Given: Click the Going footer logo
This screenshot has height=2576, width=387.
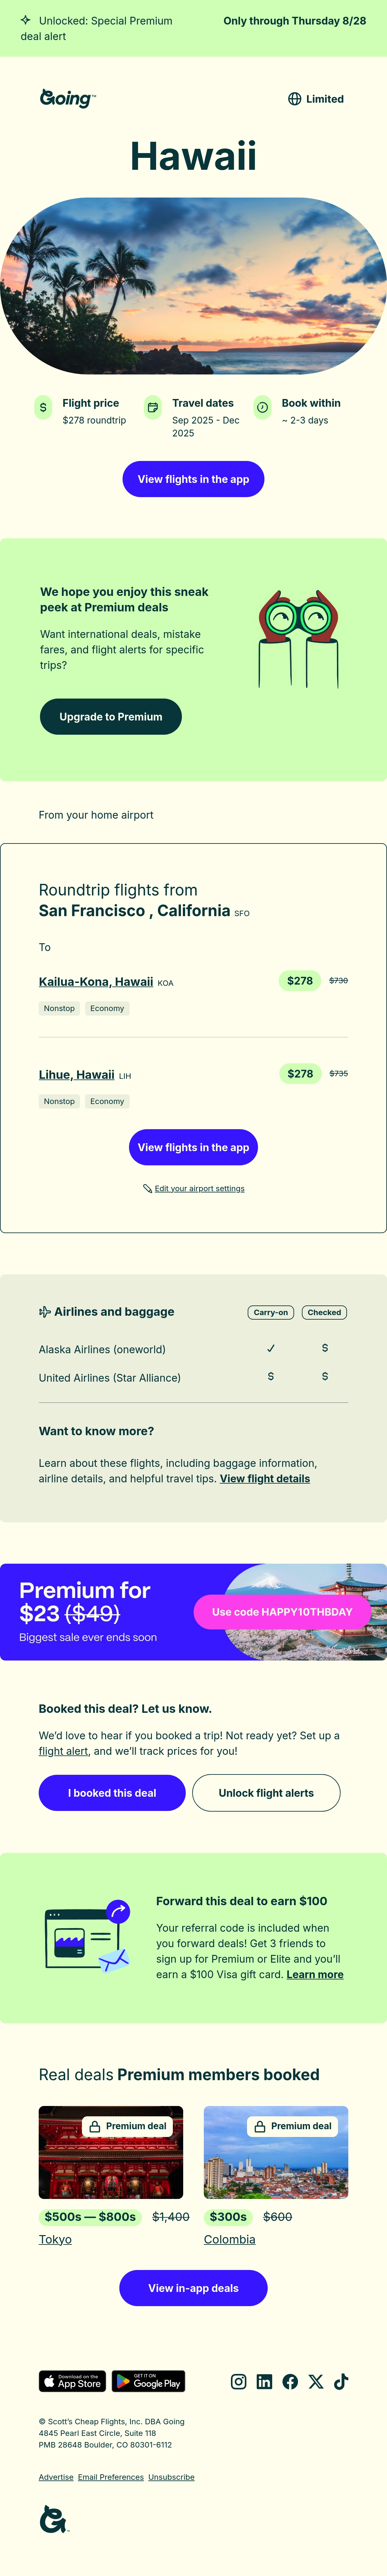Looking at the screenshot, I should [x=53, y=2519].
